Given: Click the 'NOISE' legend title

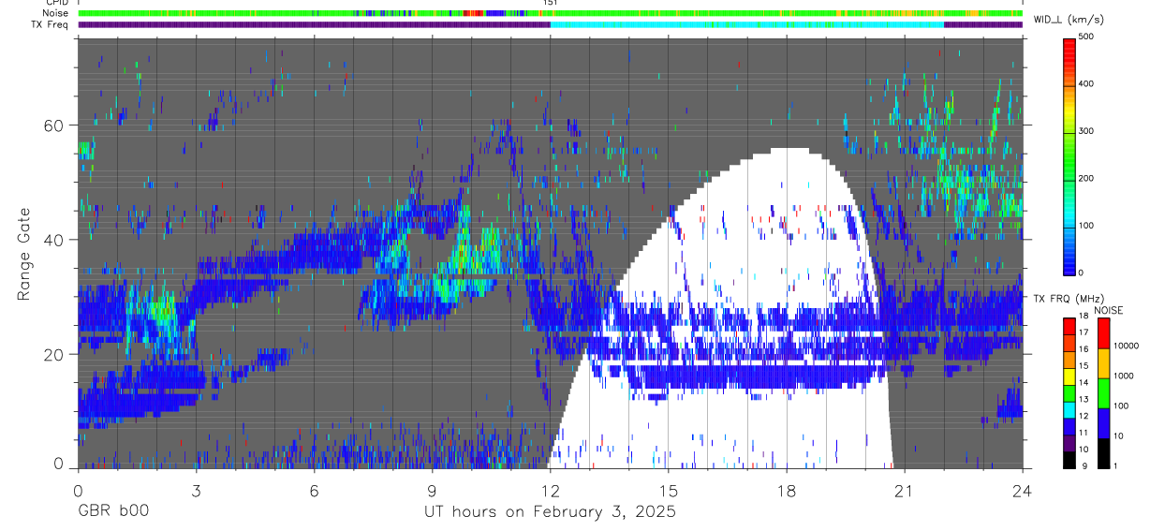Looking at the screenshot, I should click(x=1110, y=310).
